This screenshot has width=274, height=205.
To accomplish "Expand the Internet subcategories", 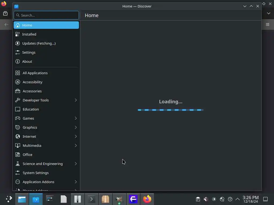I will click(76, 136).
